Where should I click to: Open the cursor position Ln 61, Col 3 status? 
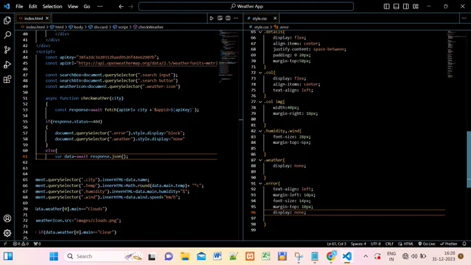[x=337, y=244]
